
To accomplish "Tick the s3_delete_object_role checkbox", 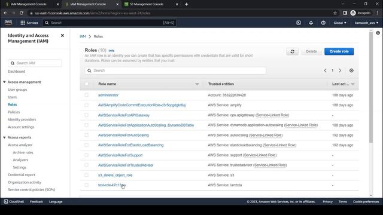I will pyautogui.click(x=86, y=175).
